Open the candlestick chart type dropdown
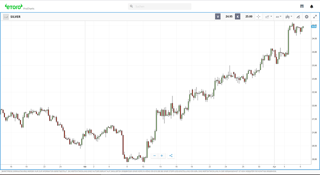The width and height of the screenshot is (320, 175). [288, 17]
